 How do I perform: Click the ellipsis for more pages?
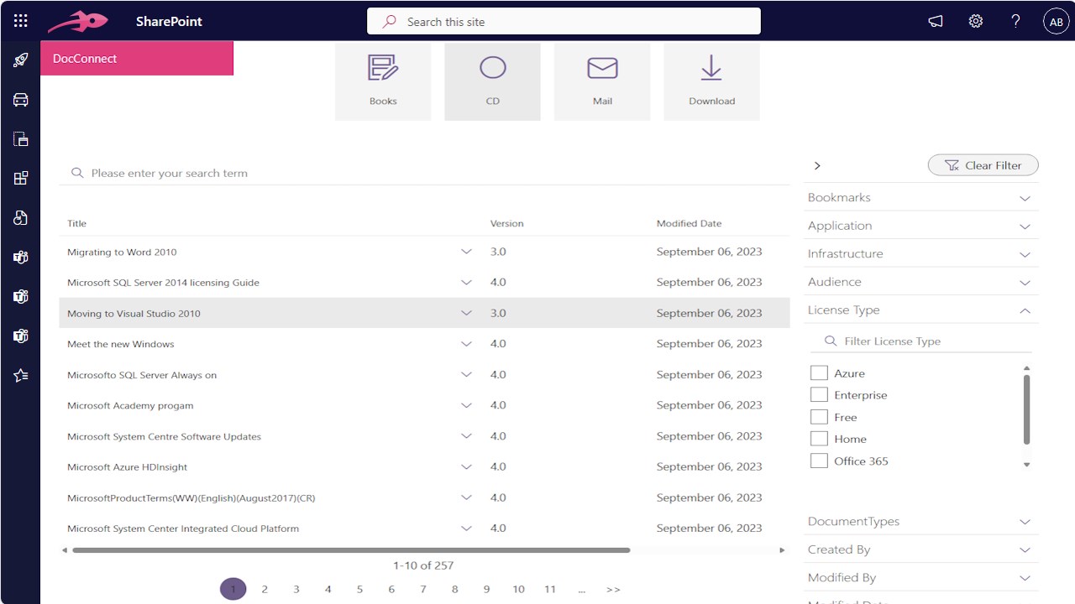(x=581, y=589)
